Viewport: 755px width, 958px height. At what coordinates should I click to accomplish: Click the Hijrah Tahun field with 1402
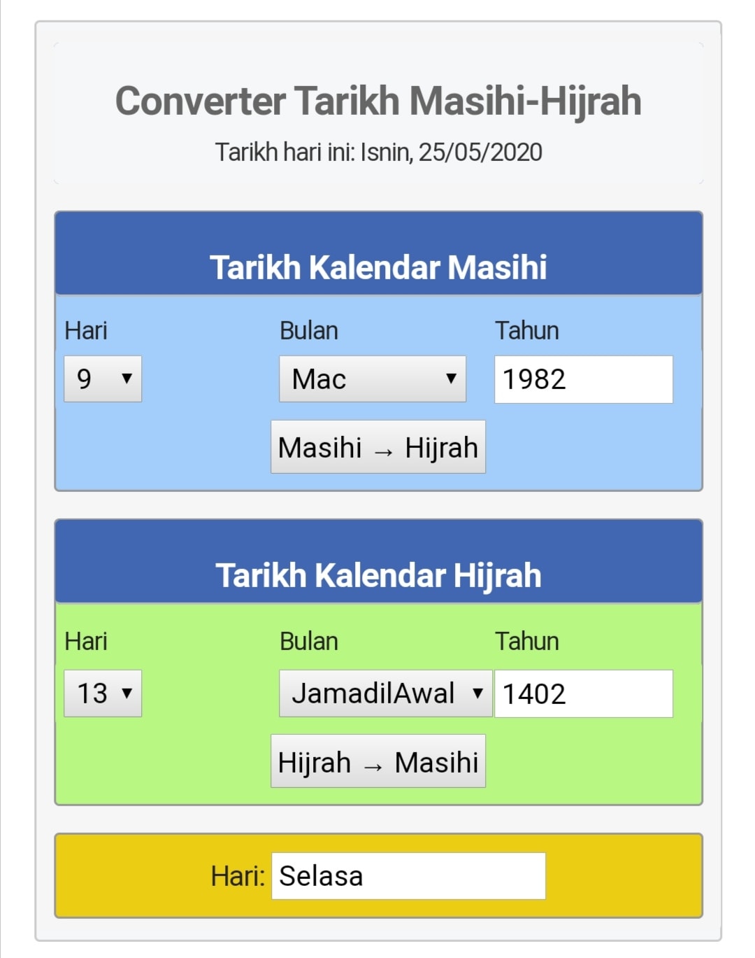(x=584, y=693)
